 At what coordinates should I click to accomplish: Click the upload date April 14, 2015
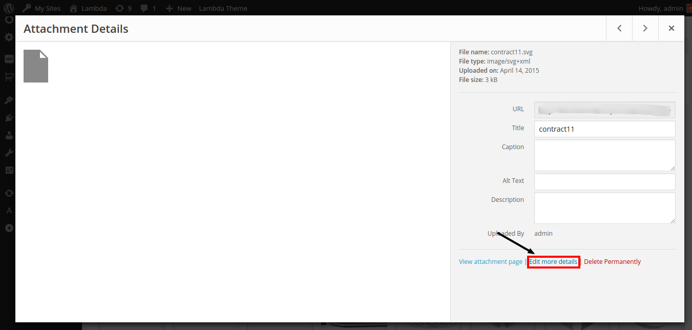pos(519,70)
